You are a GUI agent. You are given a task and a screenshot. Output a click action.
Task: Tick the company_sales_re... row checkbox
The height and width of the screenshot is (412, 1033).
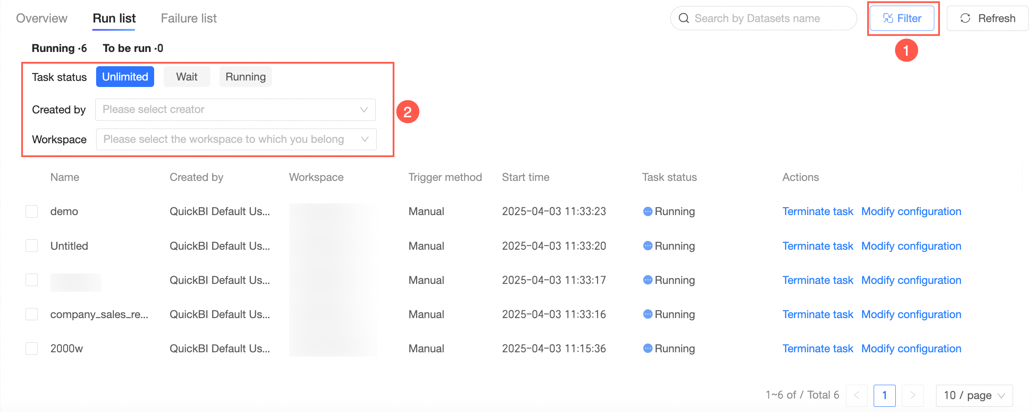[x=32, y=314]
